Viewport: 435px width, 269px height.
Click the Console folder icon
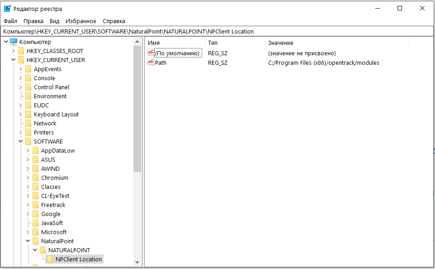pos(28,78)
